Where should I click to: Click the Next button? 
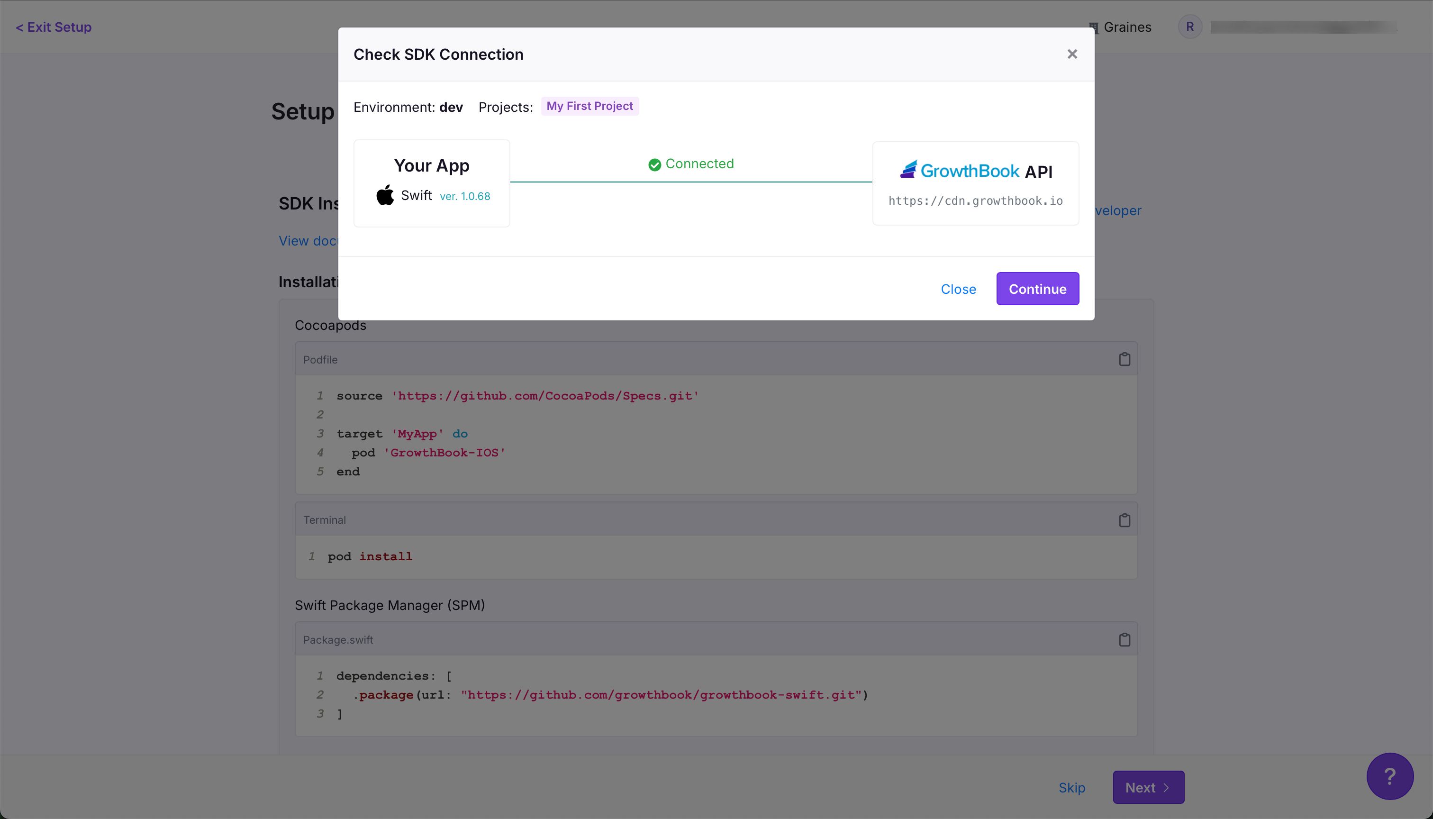[x=1148, y=787]
